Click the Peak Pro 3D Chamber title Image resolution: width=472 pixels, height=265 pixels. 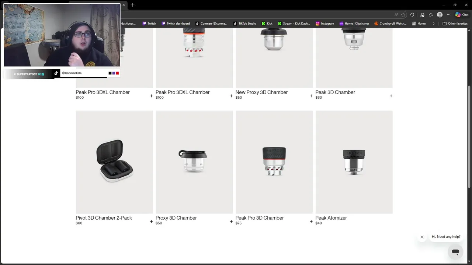point(260,218)
